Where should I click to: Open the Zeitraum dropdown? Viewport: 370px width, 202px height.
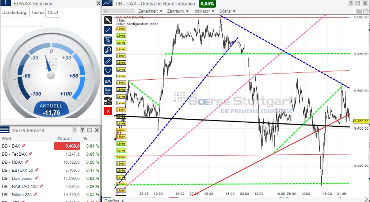[178, 11]
